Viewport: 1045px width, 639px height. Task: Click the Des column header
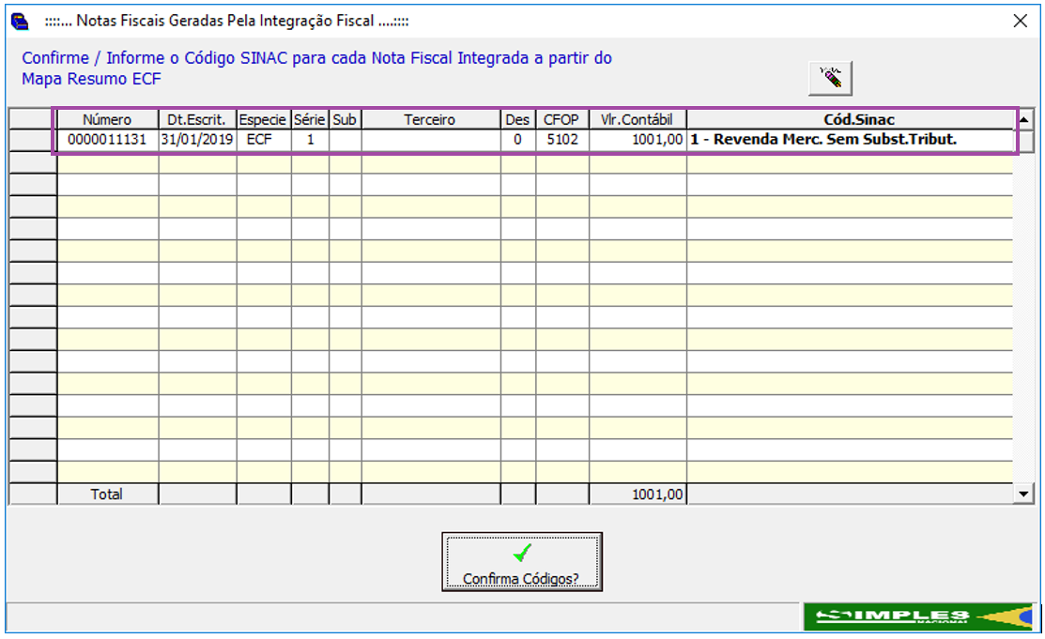tap(517, 120)
